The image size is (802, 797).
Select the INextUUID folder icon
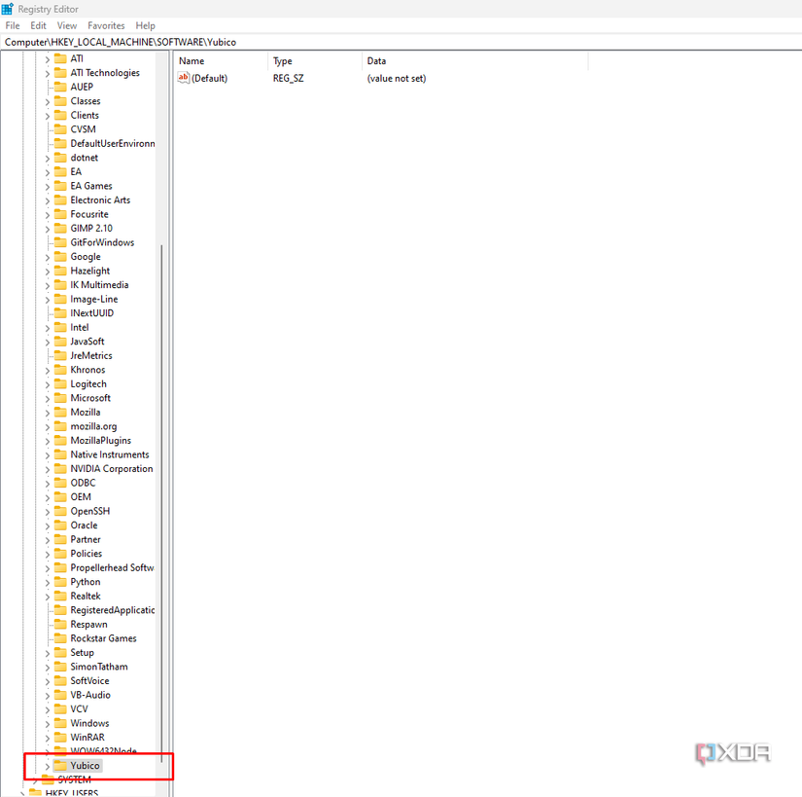[60, 312]
